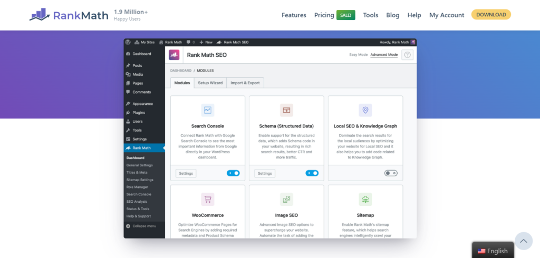Click the Search Console module icon
Image resolution: width=540 pixels, height=258 pixels.
click(208, 110)
